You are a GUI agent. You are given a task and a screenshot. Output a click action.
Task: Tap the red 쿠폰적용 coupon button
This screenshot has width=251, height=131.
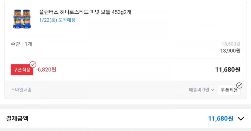pos(22,70)
